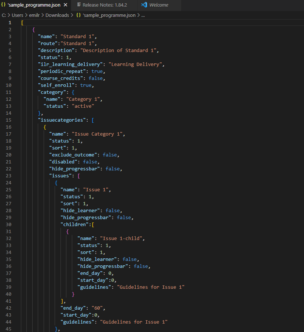304x332 pixels.
Task: Click the value "Issue 1-child"
Action: [x=121, y=239]
